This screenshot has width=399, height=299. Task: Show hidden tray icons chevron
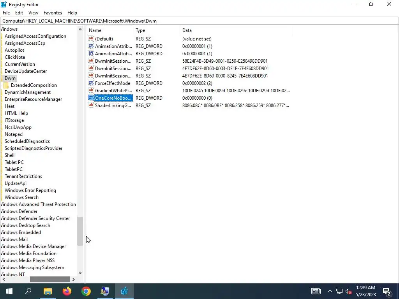tap(330, 291)
